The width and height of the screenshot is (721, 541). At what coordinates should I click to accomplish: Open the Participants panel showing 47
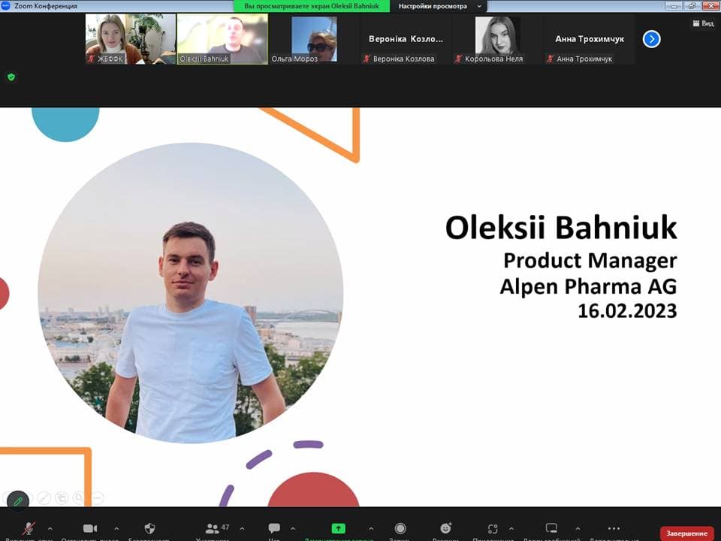coord(216,528)
